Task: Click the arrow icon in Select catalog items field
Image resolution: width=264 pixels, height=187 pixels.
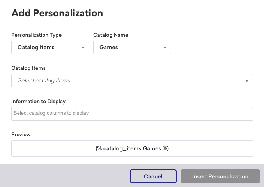Action: tap(247, 81)
